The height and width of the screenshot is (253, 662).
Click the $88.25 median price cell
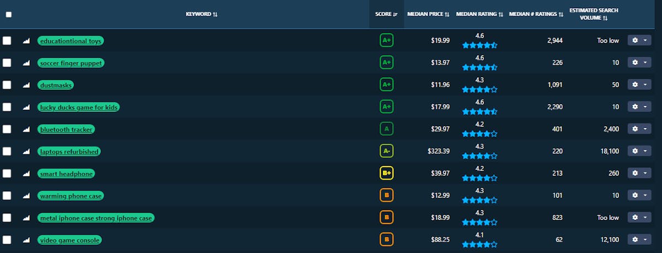(x=440, y=240)
